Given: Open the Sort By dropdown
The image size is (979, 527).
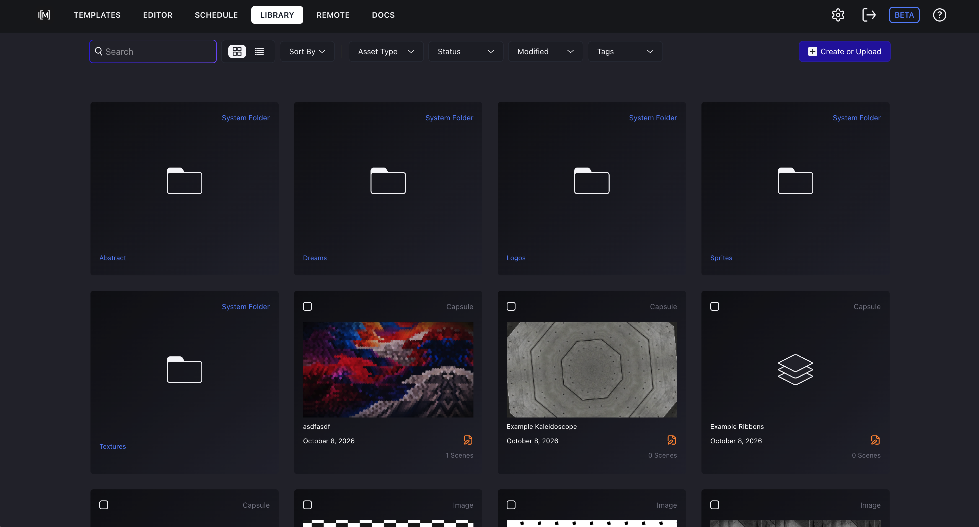Looking at the screenshot, I should [x=307, y=51].
